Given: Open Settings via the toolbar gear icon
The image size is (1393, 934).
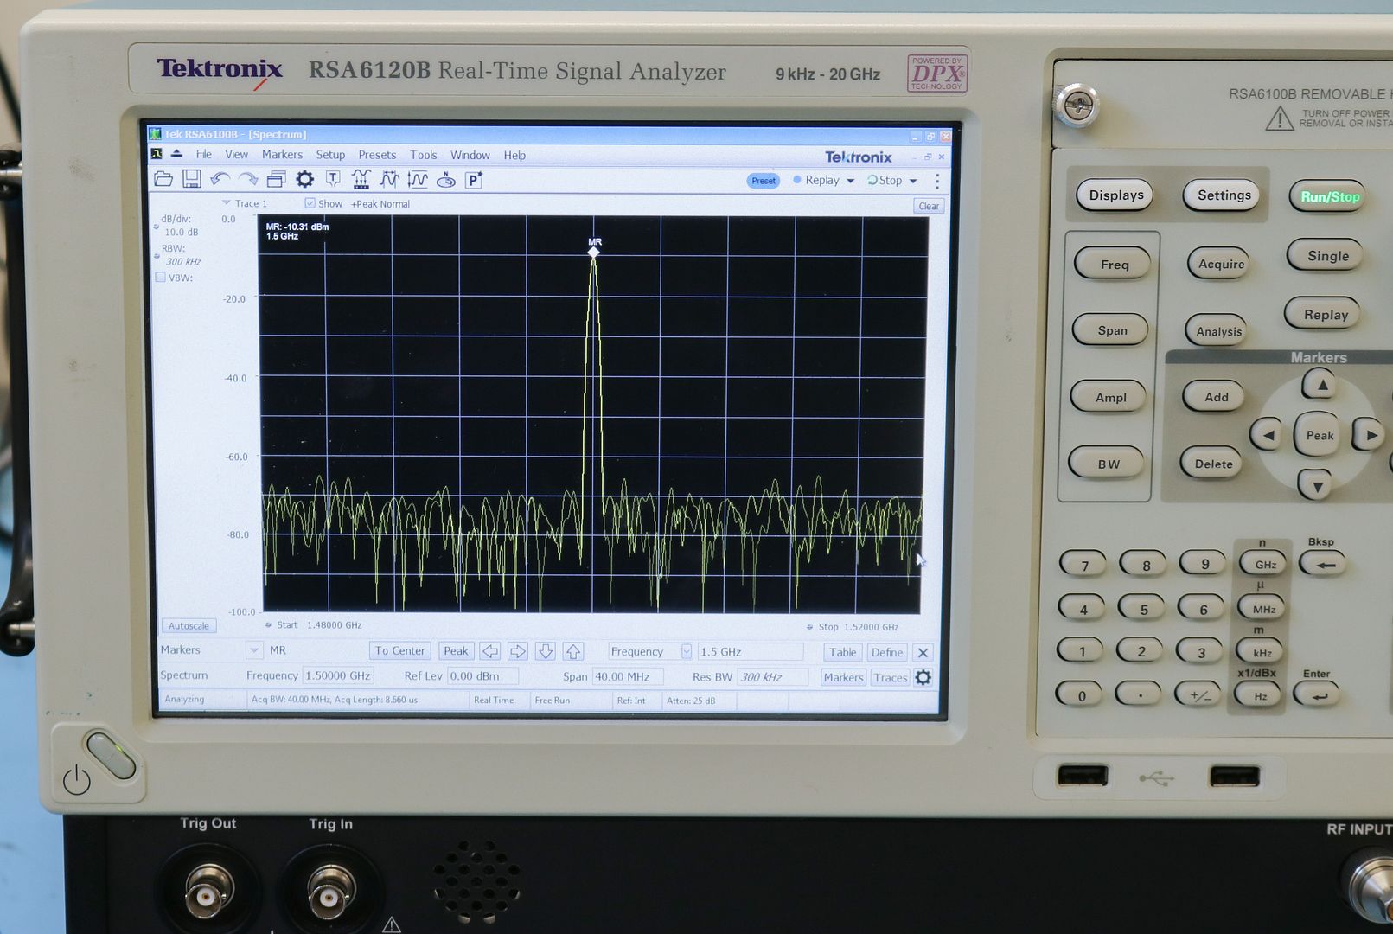Looking at the screenshot, I should tap(305, 179).
